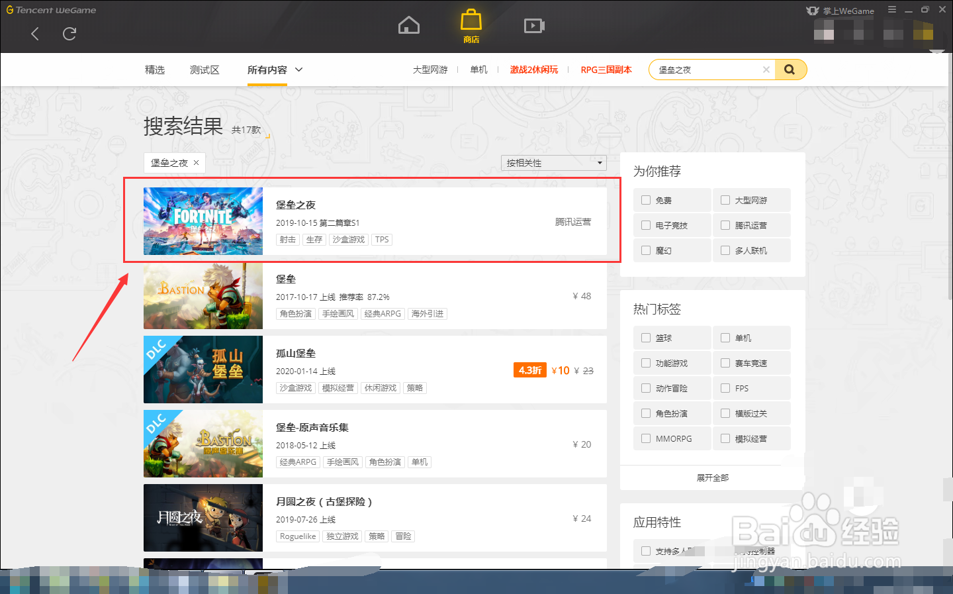The width and height of the screenshot is (953, 594).
Task: Check the 大型网游 recommendation checkbox
Action: (x=725, y=200)
